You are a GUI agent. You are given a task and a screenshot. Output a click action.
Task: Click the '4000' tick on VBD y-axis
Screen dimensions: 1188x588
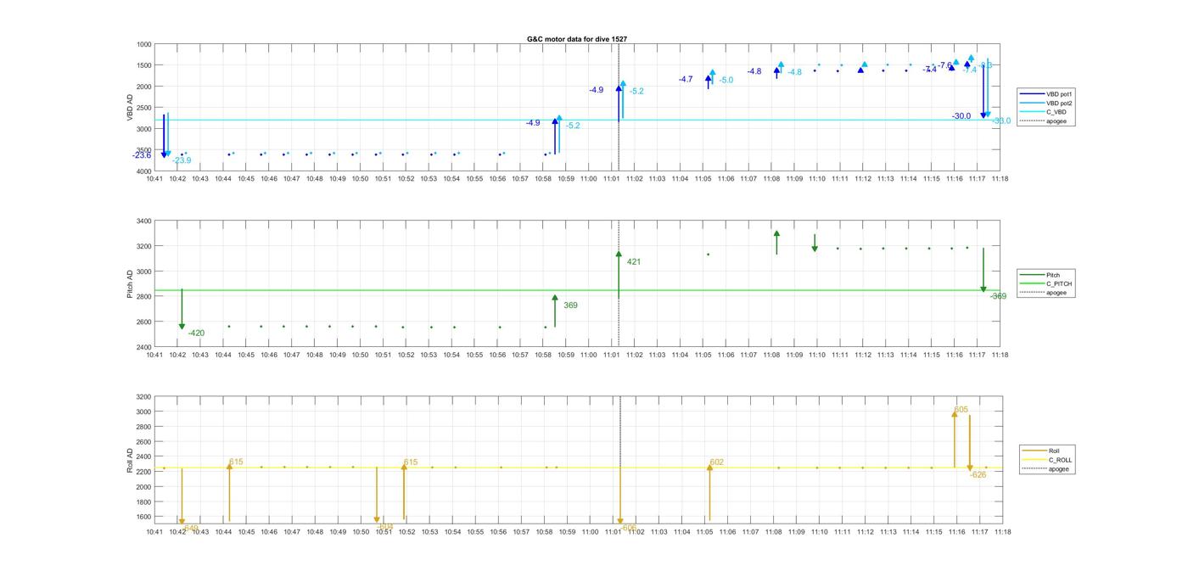pos(143,171)
